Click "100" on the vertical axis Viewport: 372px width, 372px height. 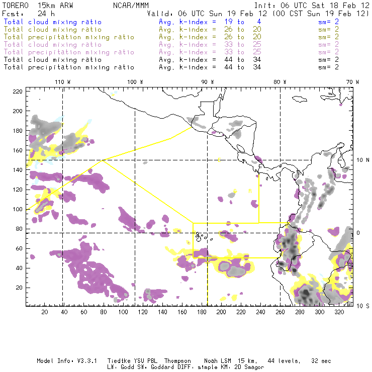point(18,209)
